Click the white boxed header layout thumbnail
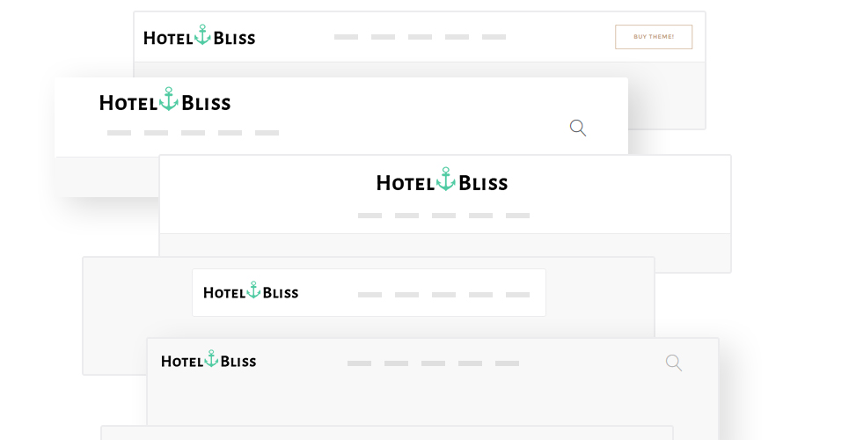Image resolution: width=849 pixels, height=440 pixels. click(x=369, y=293)
